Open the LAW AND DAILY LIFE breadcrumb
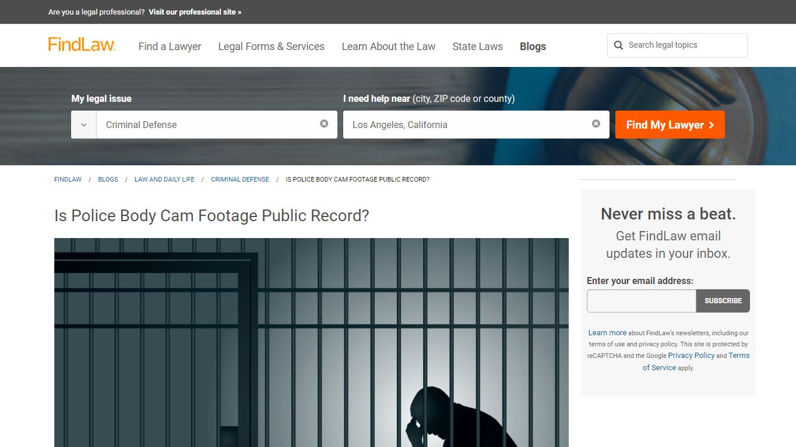Image resolution: width=796 pixels, height=447 pixels. tap(164, 179)
